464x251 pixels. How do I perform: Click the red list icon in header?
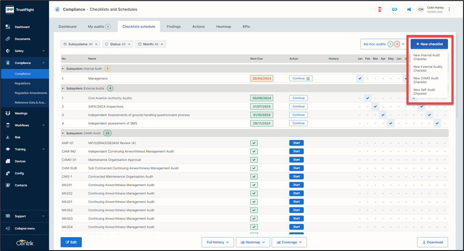click(380, 9)
